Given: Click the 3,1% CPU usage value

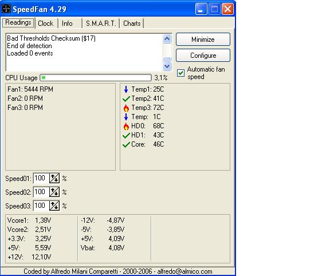Looking at the screenshot, I should (161, 78).
